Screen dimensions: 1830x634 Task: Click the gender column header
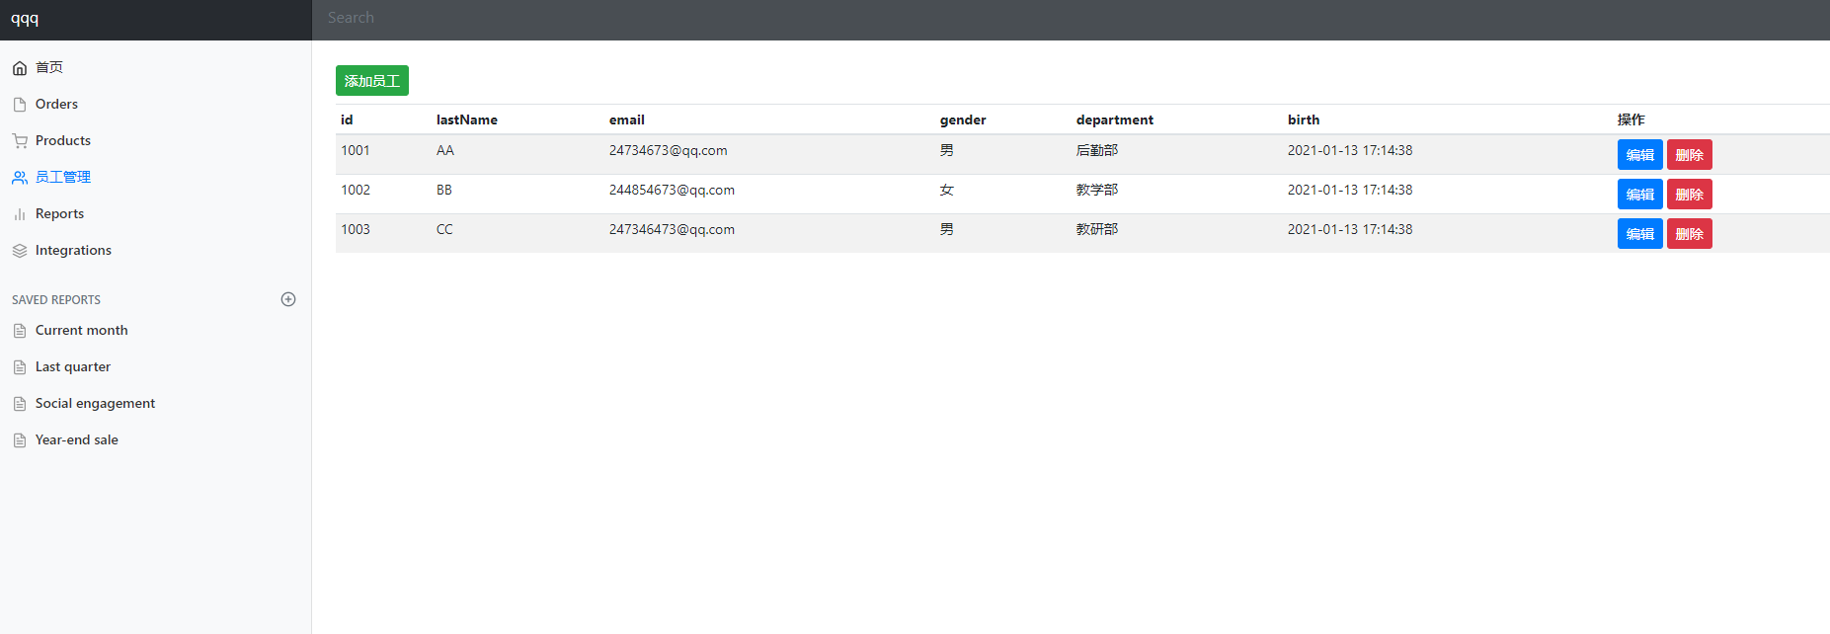pyautogui.click(x=963, y=119)
